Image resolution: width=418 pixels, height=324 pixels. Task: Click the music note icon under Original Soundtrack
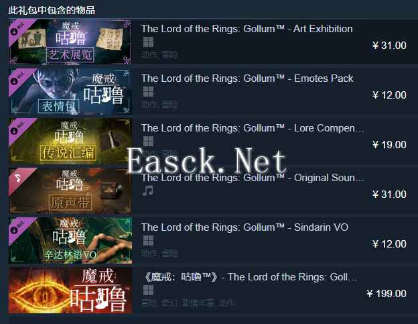pos(147,191)
